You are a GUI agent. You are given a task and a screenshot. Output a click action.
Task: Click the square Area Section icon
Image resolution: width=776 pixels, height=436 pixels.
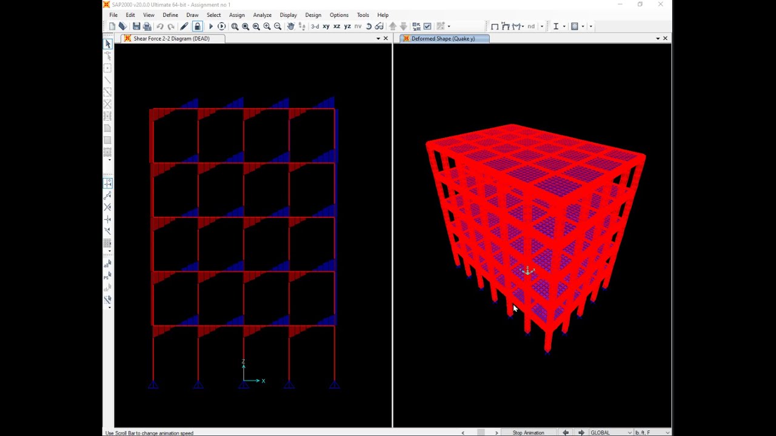click(x=575, y=26)
